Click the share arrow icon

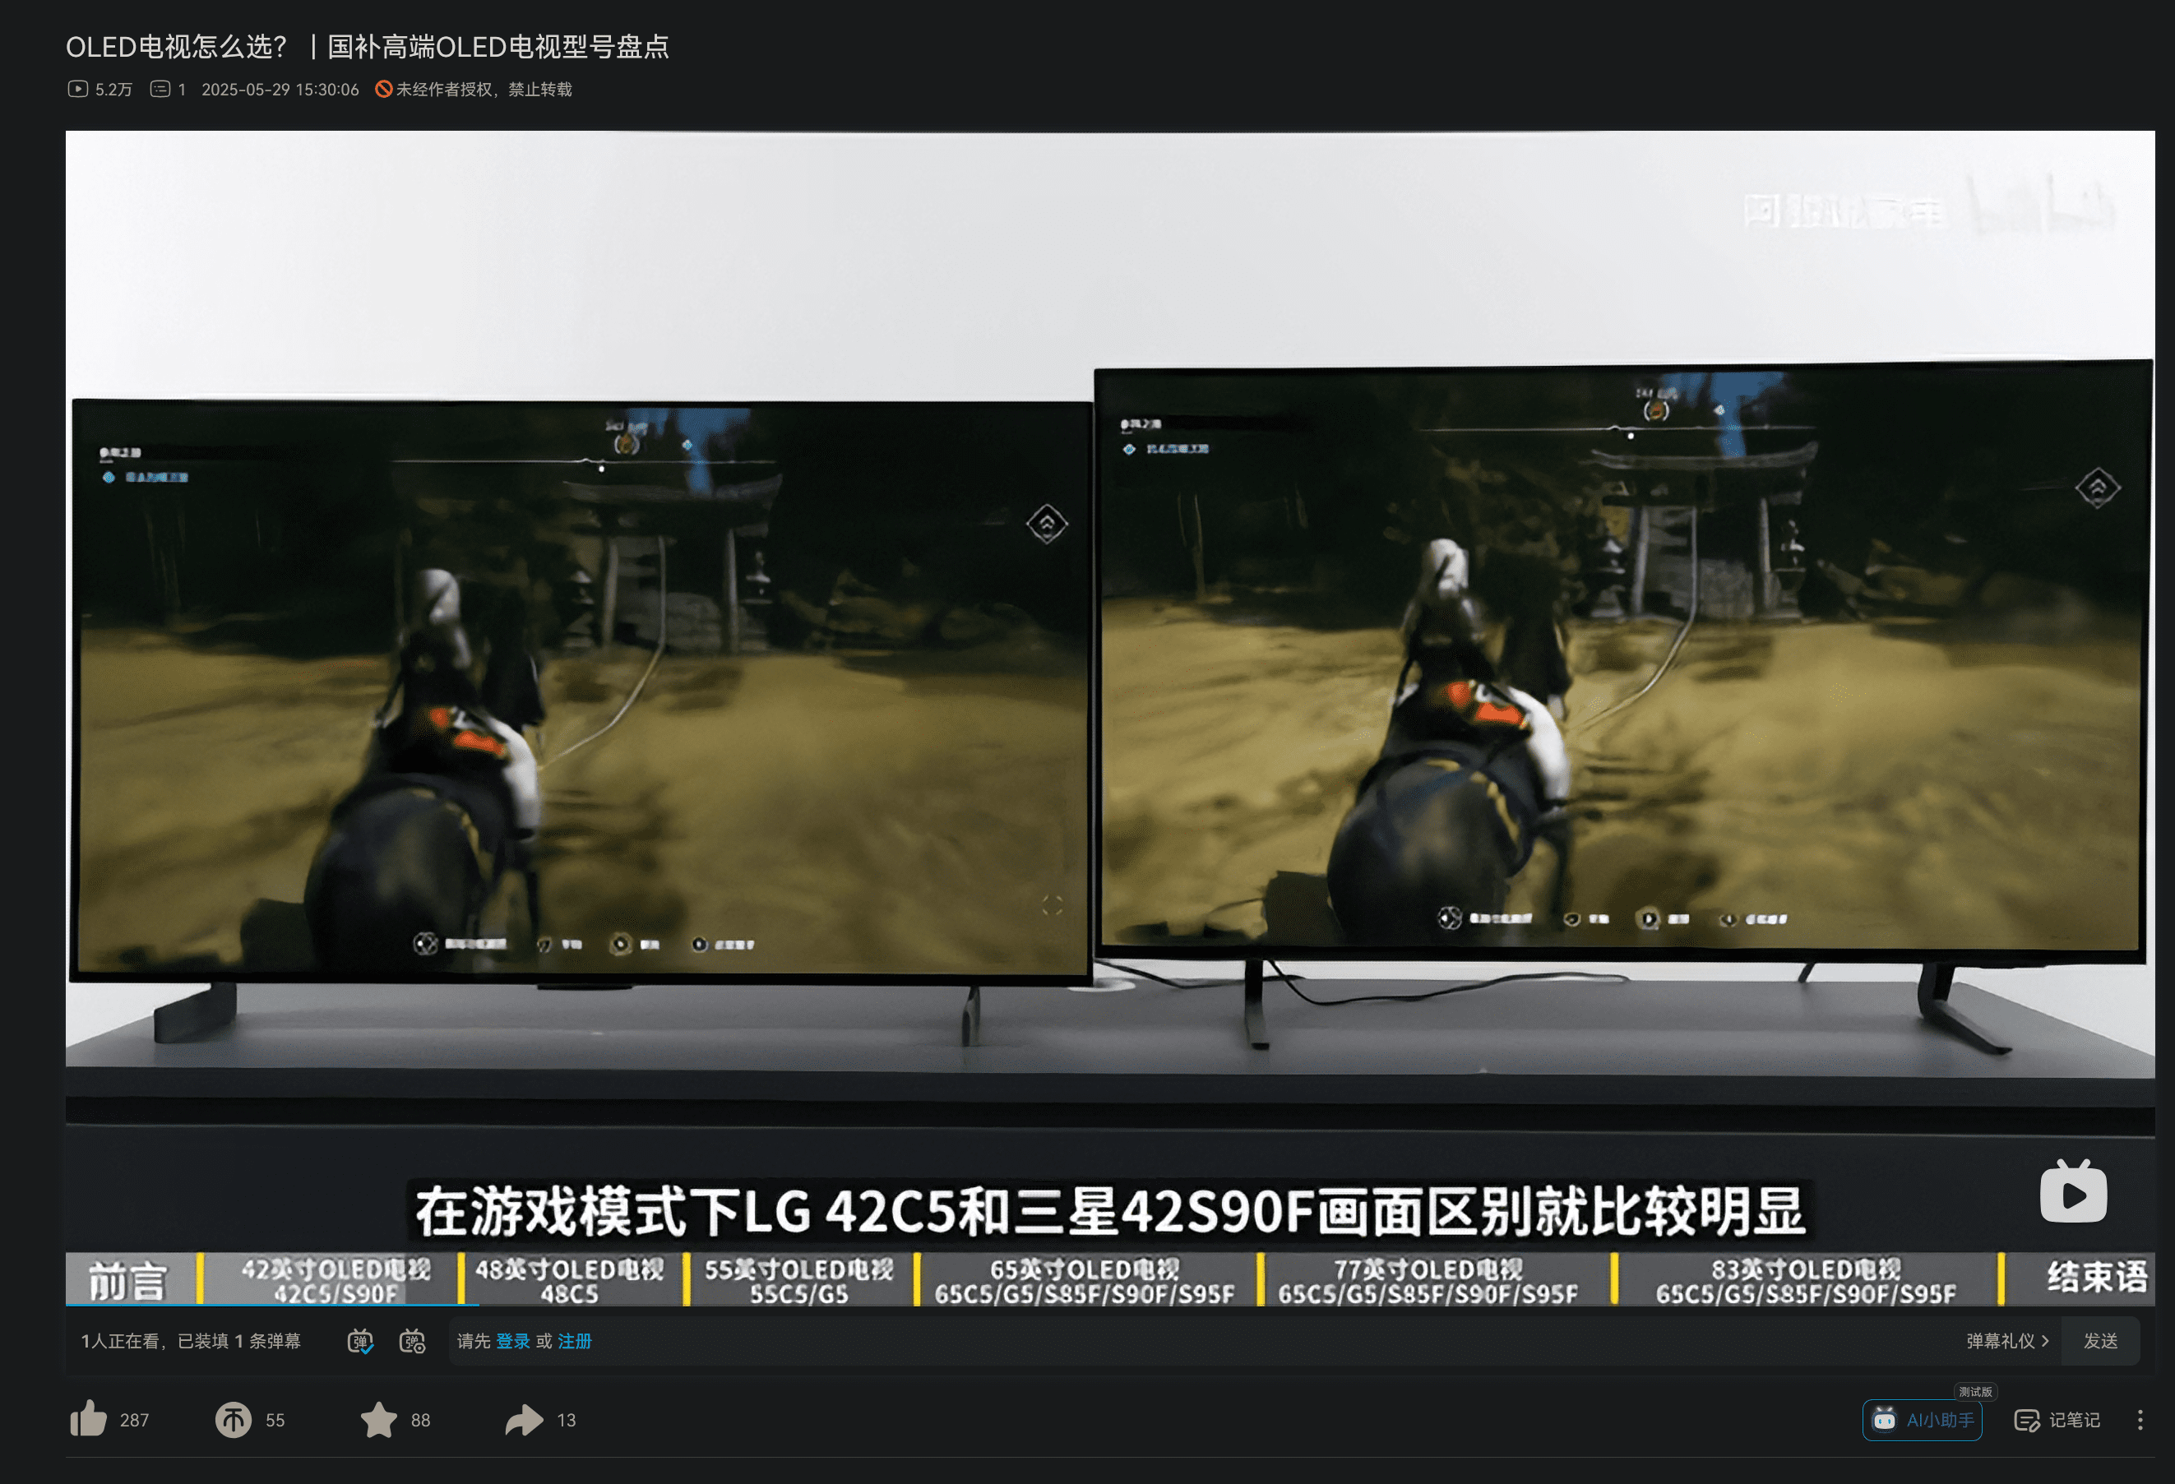(524, 1419)
